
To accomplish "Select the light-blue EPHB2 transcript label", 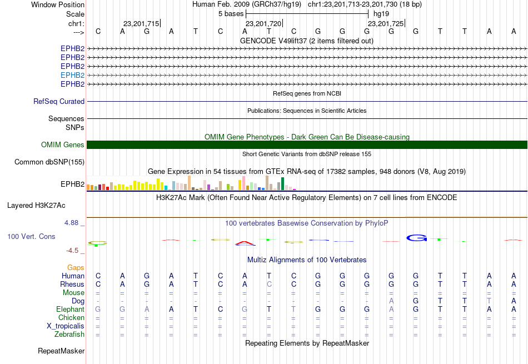I will [x=72, y=75].
